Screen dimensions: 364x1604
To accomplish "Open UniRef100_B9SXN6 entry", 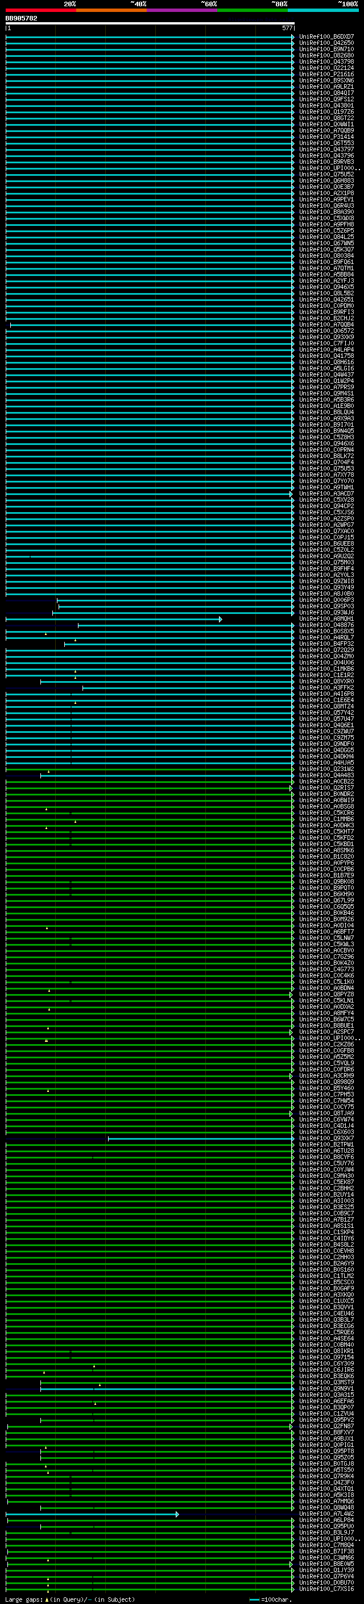I will point(326,80).
